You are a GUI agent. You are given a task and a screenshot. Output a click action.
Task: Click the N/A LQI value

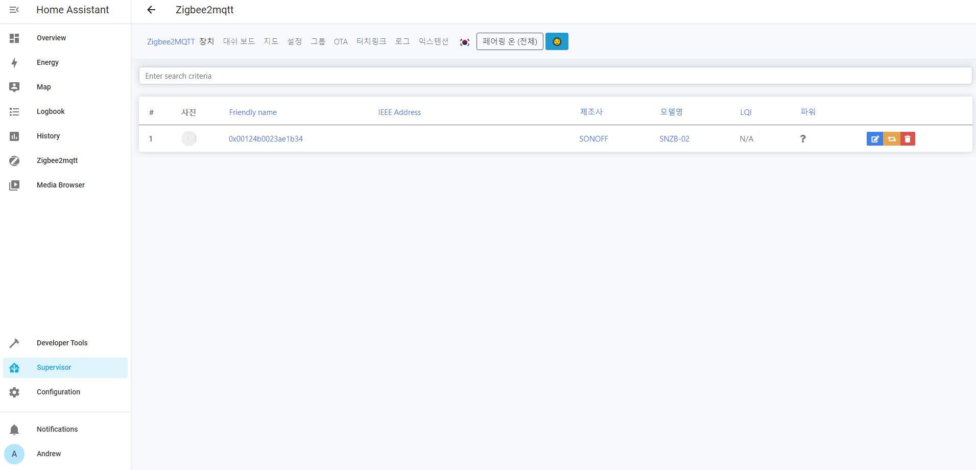click(746, 138)
